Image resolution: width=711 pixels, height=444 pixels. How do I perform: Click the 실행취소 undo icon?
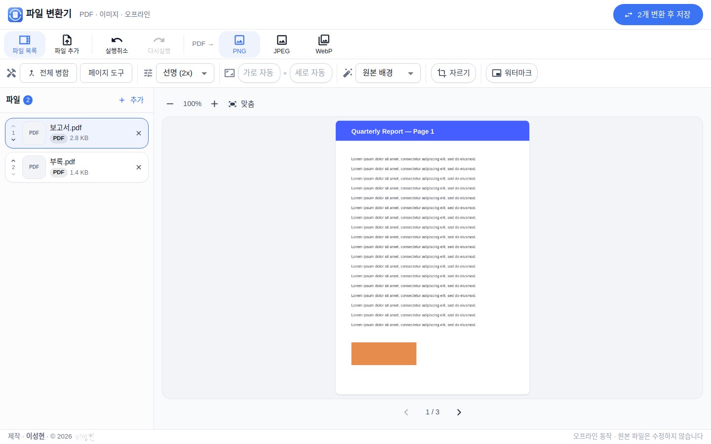tap(117, 40)
